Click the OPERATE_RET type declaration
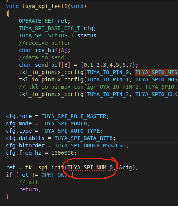Viewport: 178px width, 206px height. [37, 21]
